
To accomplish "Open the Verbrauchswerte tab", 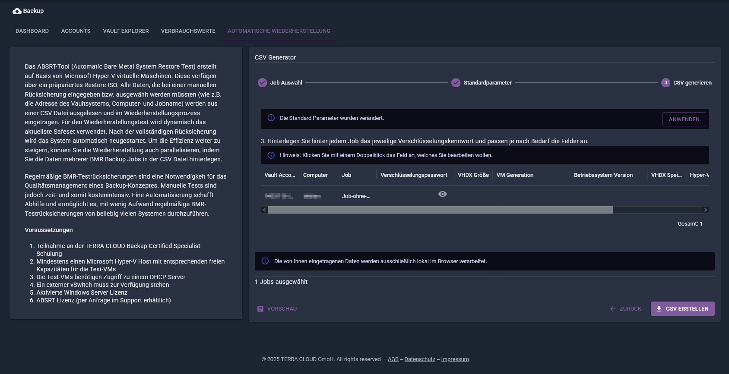I will click(188, 31).
